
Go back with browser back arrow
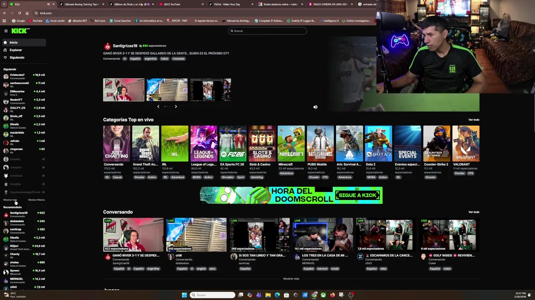click(5, 13)
